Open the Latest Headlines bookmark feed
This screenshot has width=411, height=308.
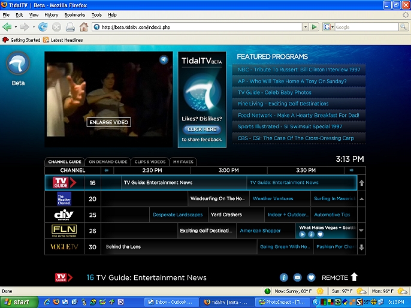pyautogui.click(x=63, y=40)
